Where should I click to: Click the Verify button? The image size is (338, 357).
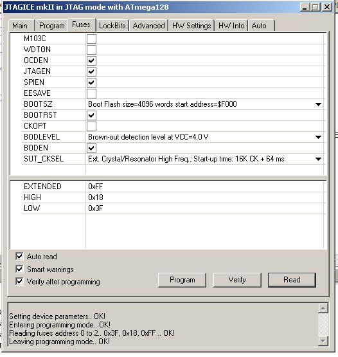pyautogui.click(x=237, y=280)
